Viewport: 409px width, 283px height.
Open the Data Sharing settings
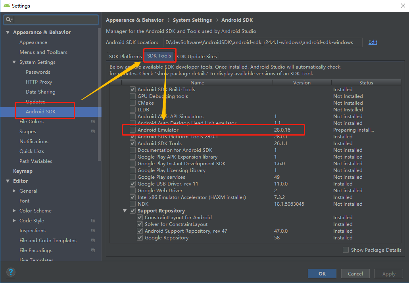pos(40,92)
